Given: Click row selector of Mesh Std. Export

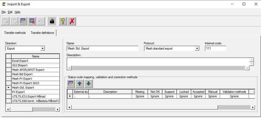Looking at the screenshot, I should pyautogui.click(x=9, y=88).
